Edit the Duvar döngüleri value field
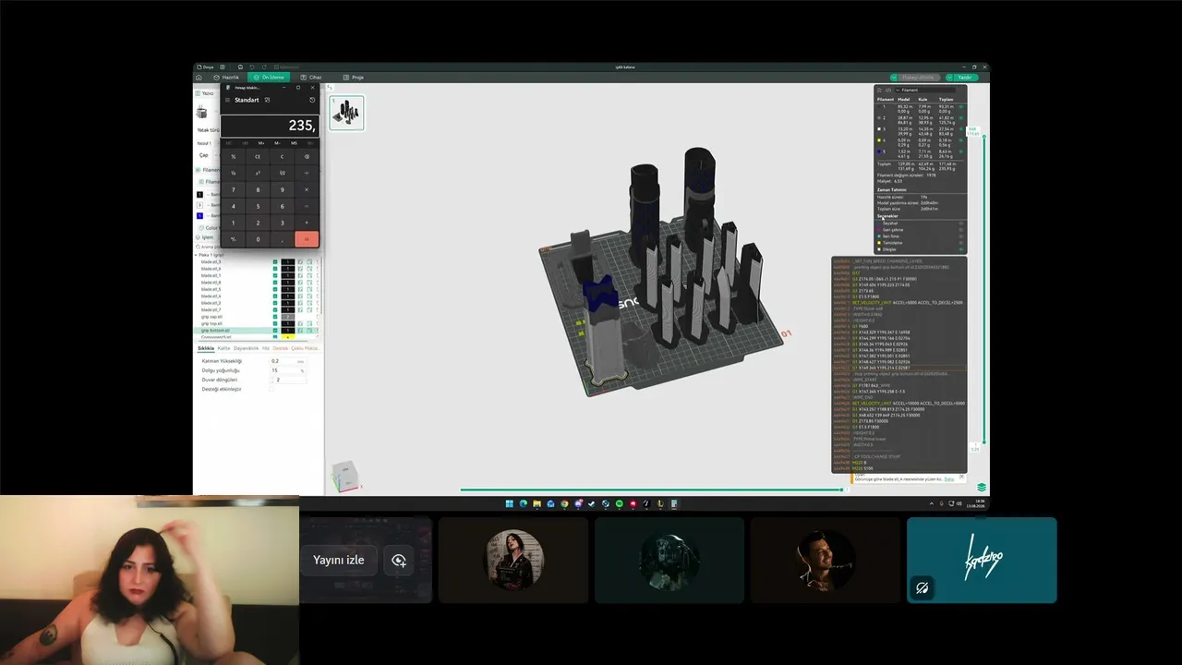 click(287, 380)
